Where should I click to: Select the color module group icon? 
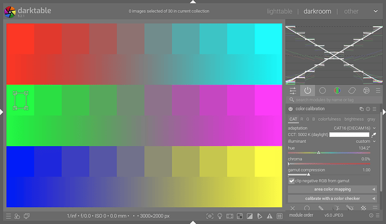point(337,90)
